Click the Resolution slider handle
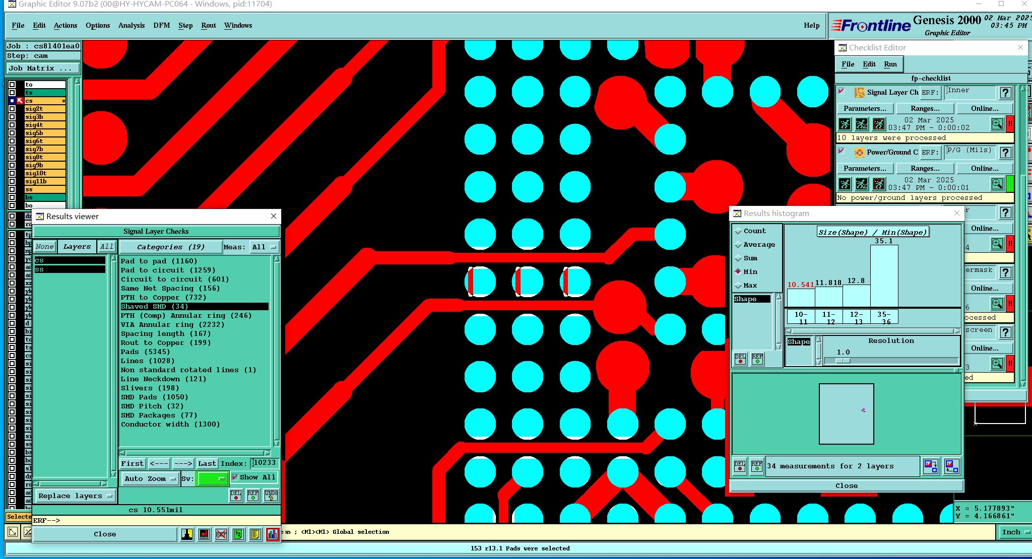This screenshot has height=559, width=1032. 843,361
